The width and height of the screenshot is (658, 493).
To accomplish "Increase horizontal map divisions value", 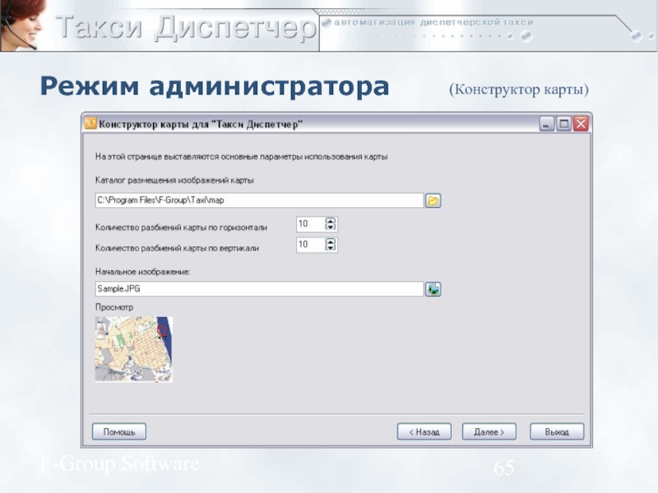I will coord(331,221).
